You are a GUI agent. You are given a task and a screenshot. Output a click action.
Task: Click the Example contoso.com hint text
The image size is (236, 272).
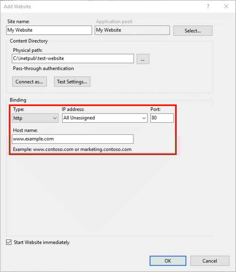coord(72,149)
